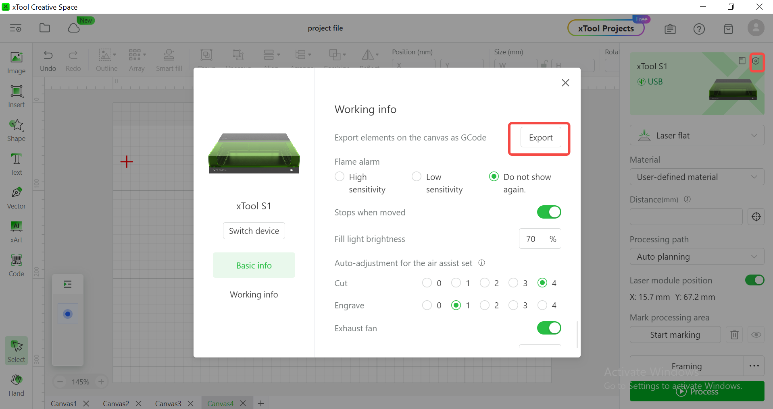Click the Distance(mm) input field

click(x=686, y=217)
